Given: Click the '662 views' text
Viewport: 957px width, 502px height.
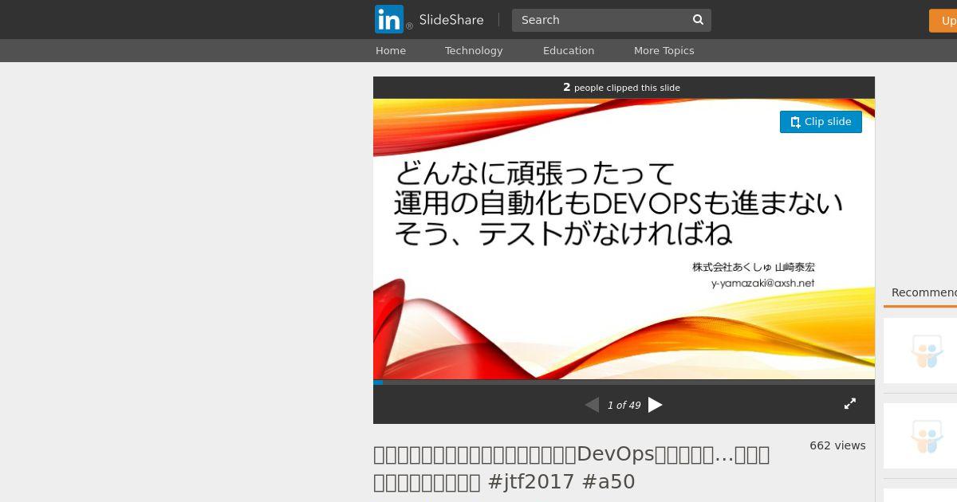Looking at the screenshot, I should pos(837,445).
